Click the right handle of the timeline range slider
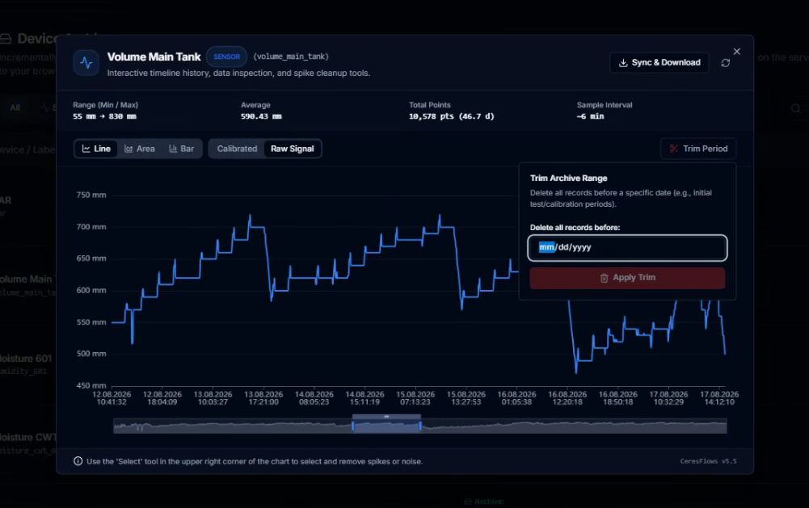 [x=420, y=426]
